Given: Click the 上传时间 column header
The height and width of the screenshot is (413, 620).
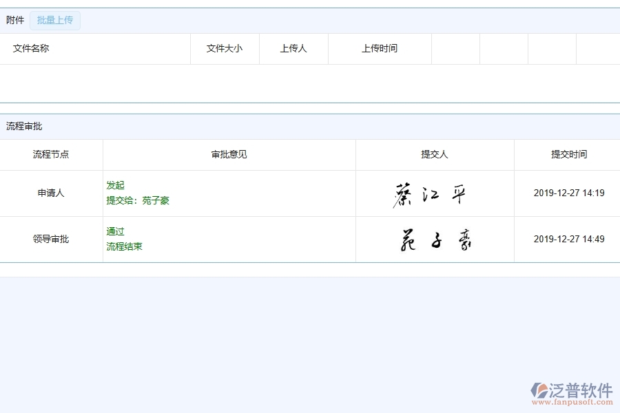Looking at the screenshot, I should (x=380, y=48).
